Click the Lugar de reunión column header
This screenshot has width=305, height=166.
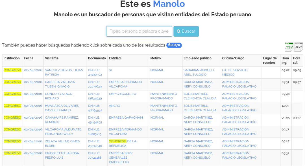pyautogui.click(x=270, y=60)
